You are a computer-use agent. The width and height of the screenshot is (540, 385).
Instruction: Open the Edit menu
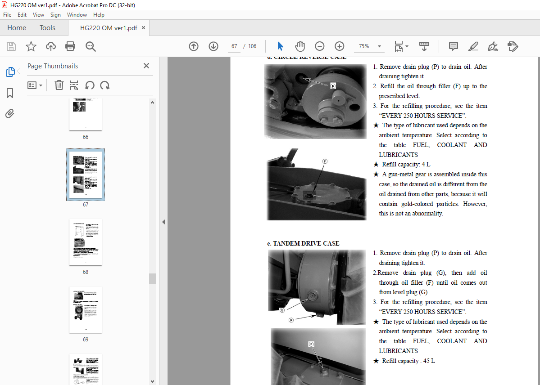pyautogui.click(x=22, y=15)
